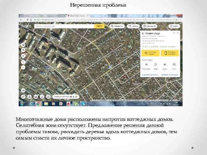Open the browser home page icon
This screenshot has height=155, width=207.
click(x=31, y=20)
